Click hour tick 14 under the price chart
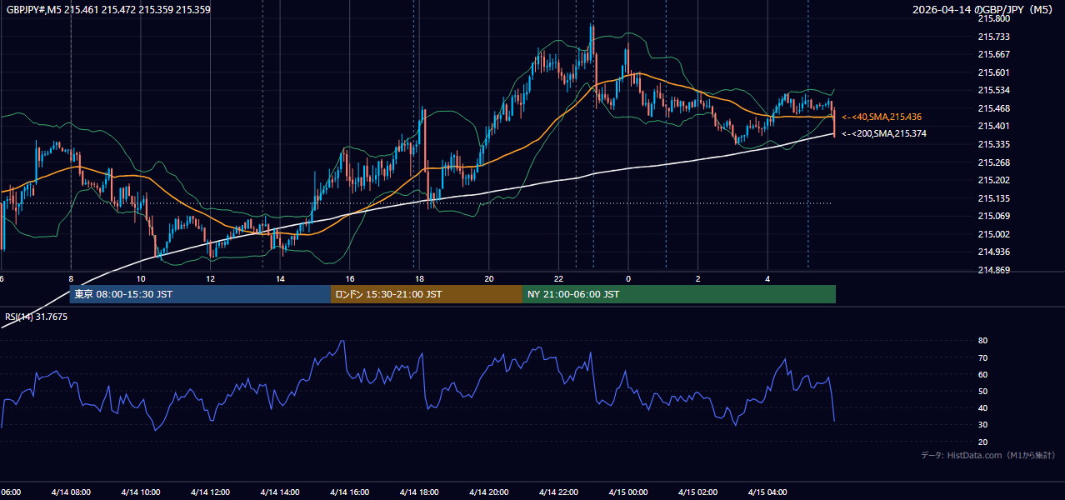 click(280, 278)
